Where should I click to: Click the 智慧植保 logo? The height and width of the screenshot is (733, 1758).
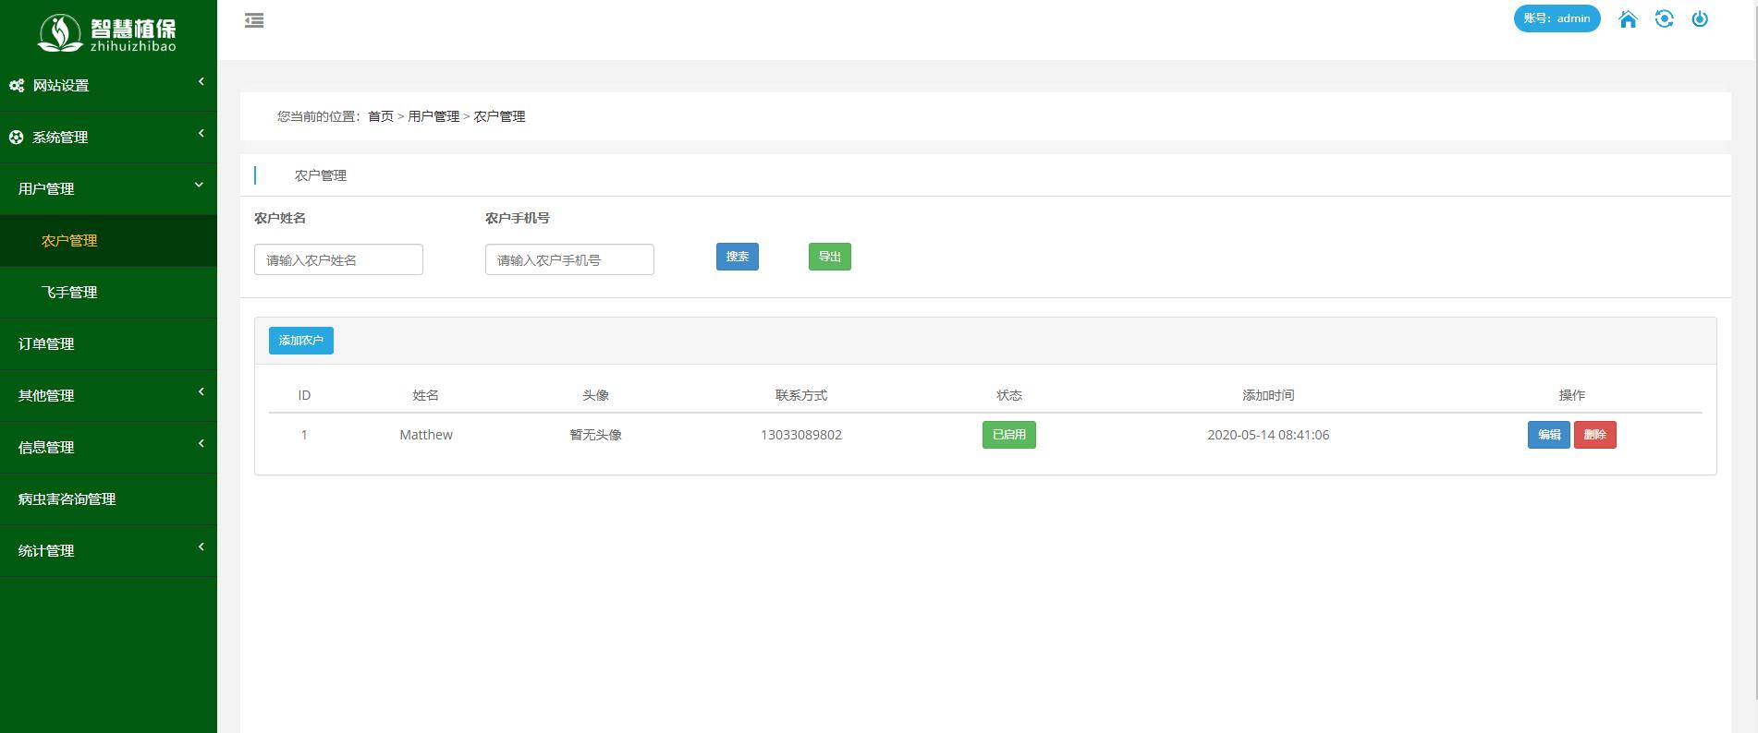[x=108, y=32]
